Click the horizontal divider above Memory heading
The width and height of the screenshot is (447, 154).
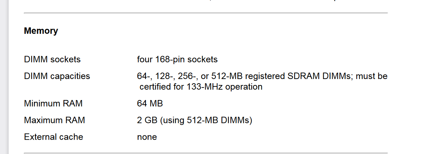tap(206, 13)
